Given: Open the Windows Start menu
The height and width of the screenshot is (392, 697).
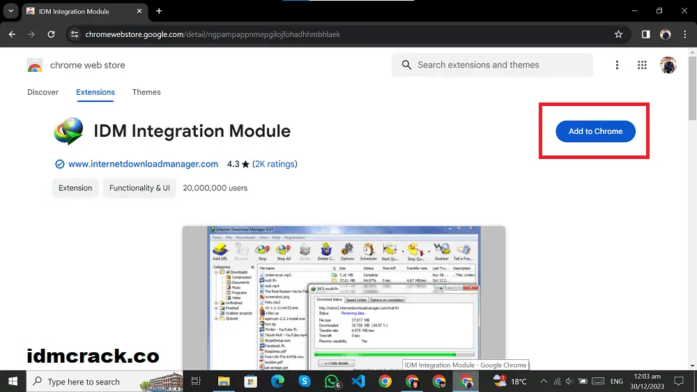Looking at the screenshot, I should pyautogui.click(x=13, y=382).
